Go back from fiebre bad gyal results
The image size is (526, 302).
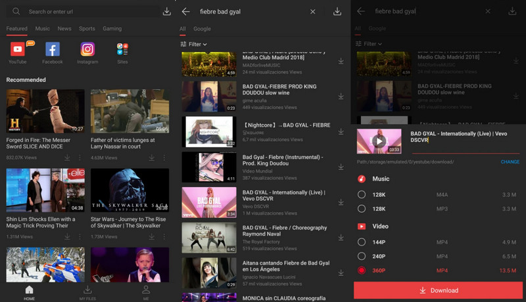186,11
